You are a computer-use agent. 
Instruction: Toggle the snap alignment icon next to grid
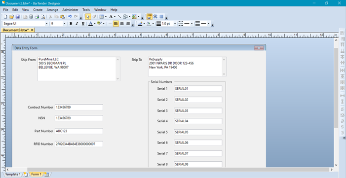point(155,17)
